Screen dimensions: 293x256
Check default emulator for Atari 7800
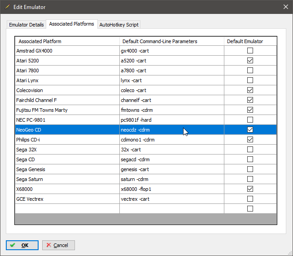tap(250, 71)
